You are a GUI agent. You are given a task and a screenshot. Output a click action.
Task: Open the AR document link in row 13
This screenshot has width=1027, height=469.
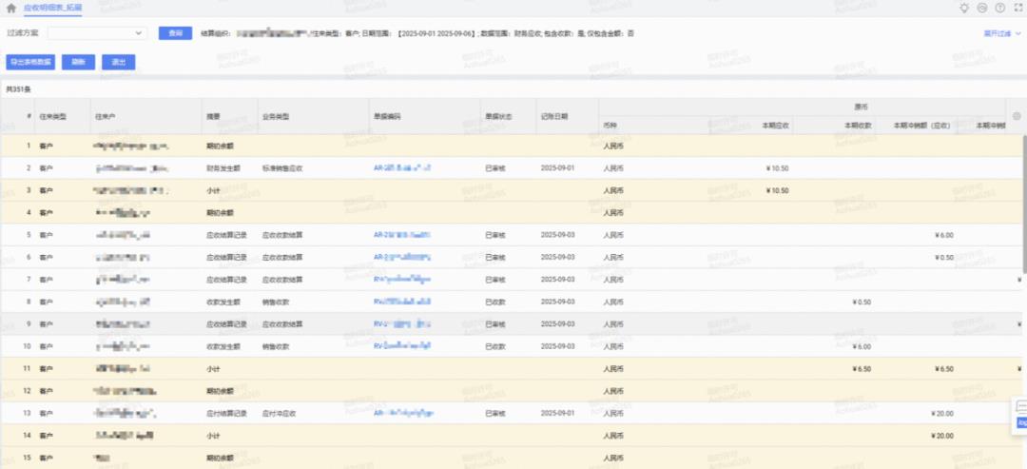[x=403, y=413]
